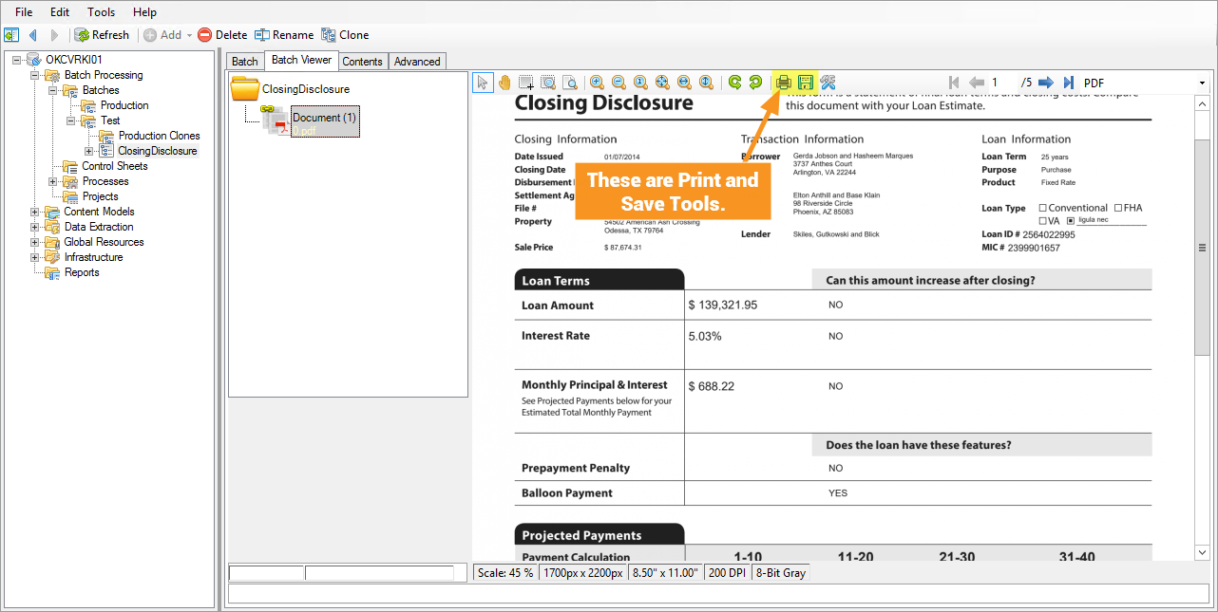
Task: Select the arrow pointer tool
Action: (x=483, y=83)
